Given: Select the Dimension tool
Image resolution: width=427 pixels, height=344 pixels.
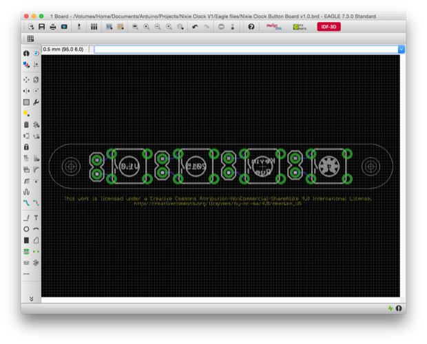Looking at the screenshot, I should pyautogui.click(x=26, y=274).
